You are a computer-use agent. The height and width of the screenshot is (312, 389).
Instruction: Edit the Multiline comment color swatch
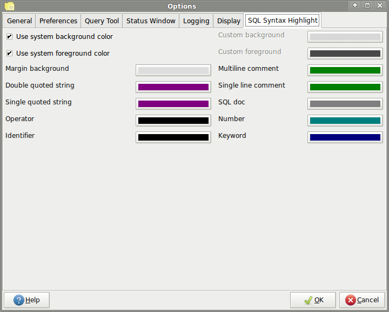[x=345, y=70]
